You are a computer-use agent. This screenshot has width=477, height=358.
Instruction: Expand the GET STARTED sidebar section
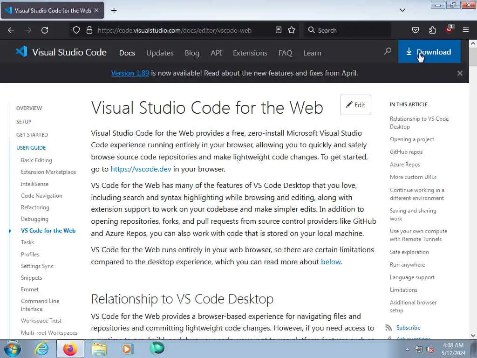[32, 135]
